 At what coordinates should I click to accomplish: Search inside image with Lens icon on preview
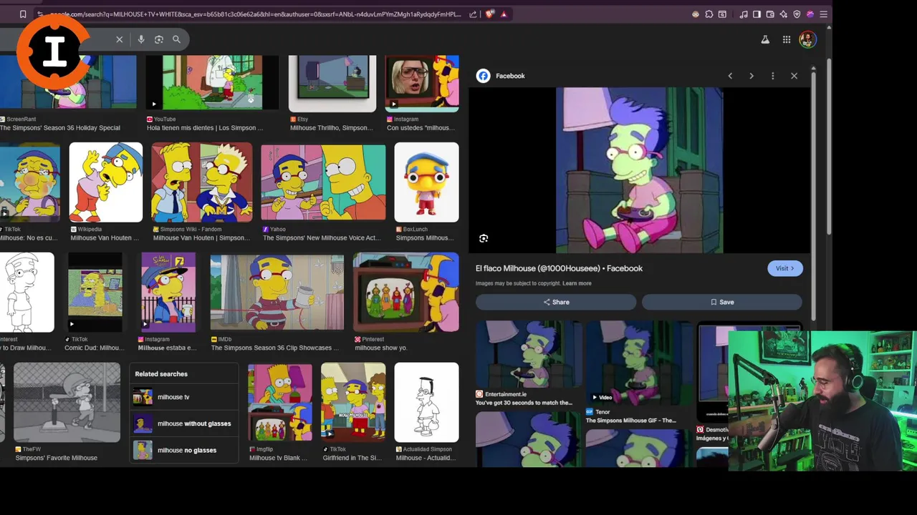(x=484, y=238)
